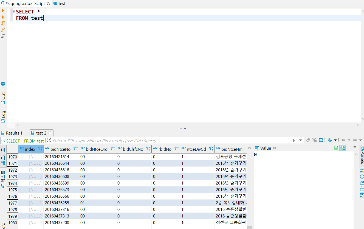Expand filter field maximize icon

click(x=49, y=140)
